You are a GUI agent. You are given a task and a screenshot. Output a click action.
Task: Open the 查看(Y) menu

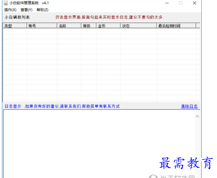[27, 10]
